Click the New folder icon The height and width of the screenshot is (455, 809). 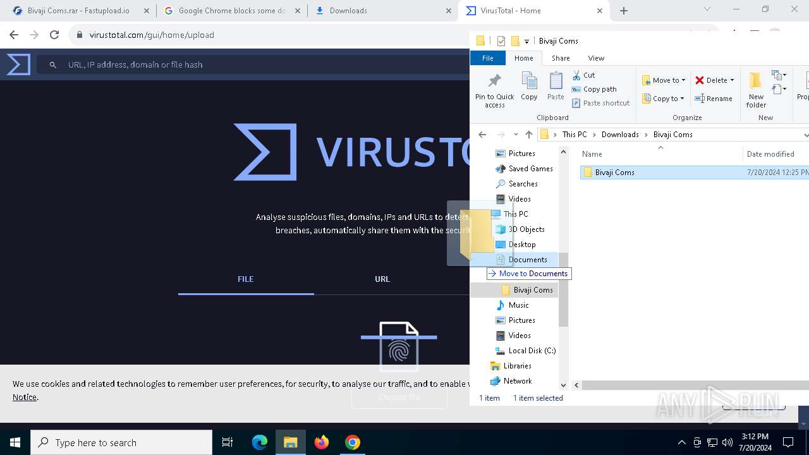click(x=756, y=81)
